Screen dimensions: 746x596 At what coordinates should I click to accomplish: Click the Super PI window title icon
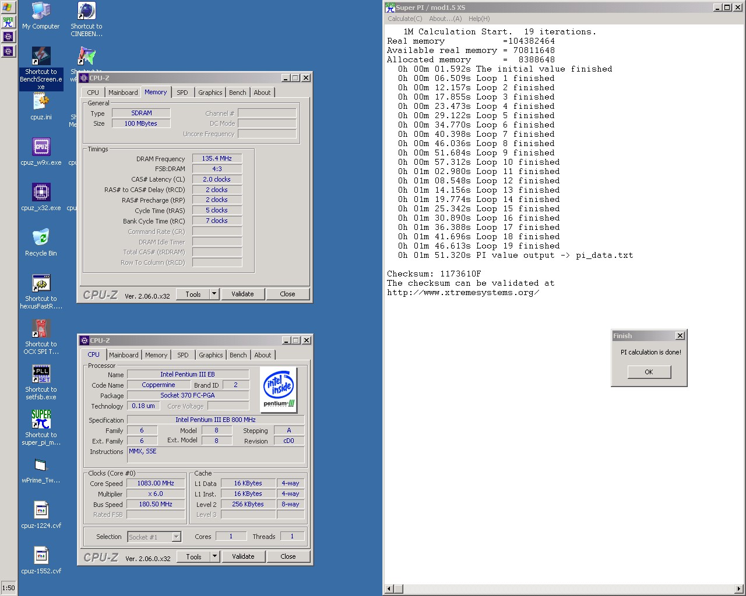point(390,7)
